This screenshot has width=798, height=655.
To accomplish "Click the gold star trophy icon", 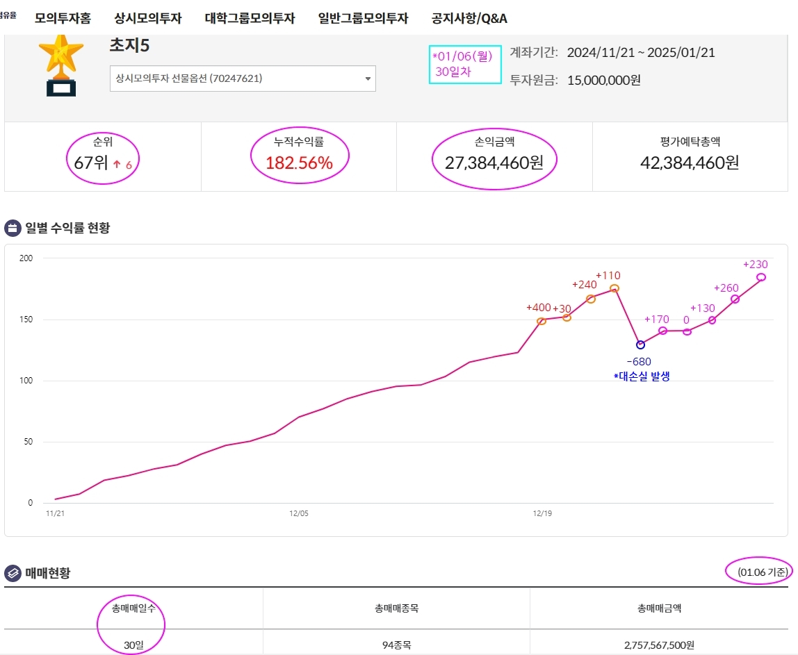I will click(x=61, y=65).
